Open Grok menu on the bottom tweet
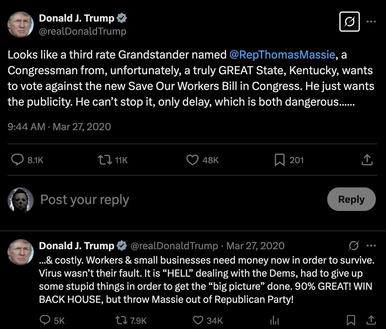386x329 pixels. click(353, 246)
